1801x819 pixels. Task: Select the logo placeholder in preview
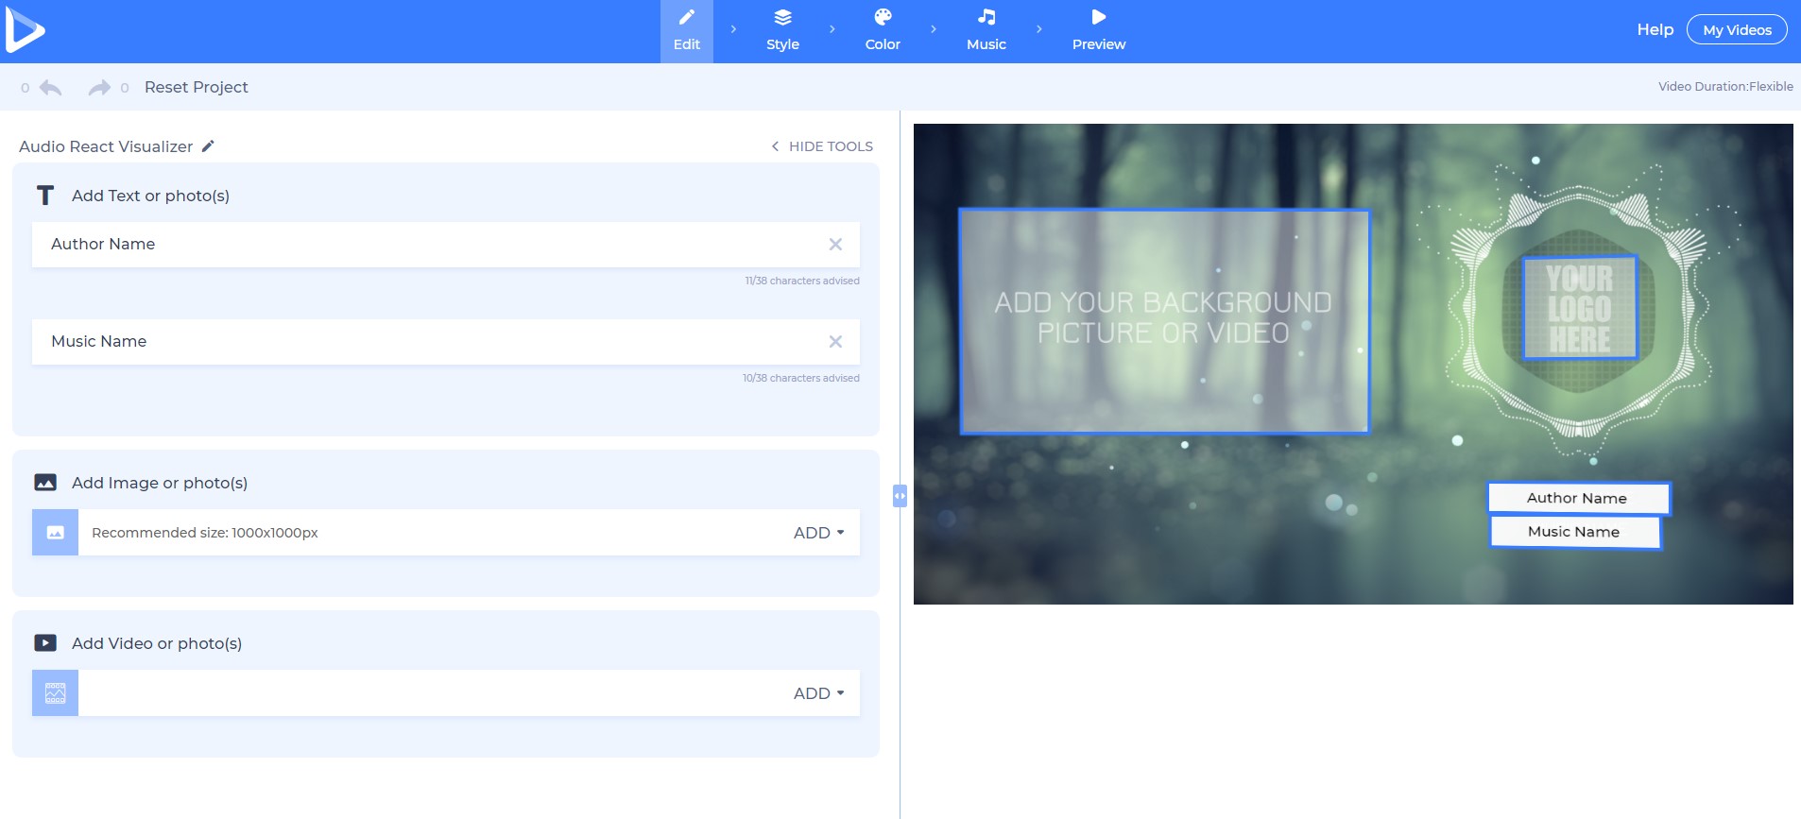pyautogui.click(x=1580, y=308)
